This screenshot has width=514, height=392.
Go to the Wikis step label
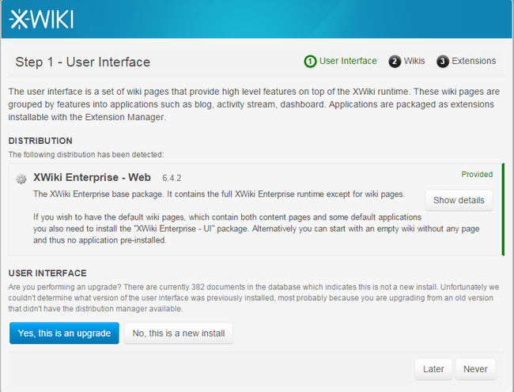click(414, 61)
